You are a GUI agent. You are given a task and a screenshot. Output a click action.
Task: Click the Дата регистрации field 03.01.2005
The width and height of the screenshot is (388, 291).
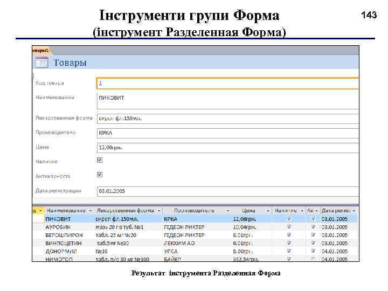(x=227, y=191)
